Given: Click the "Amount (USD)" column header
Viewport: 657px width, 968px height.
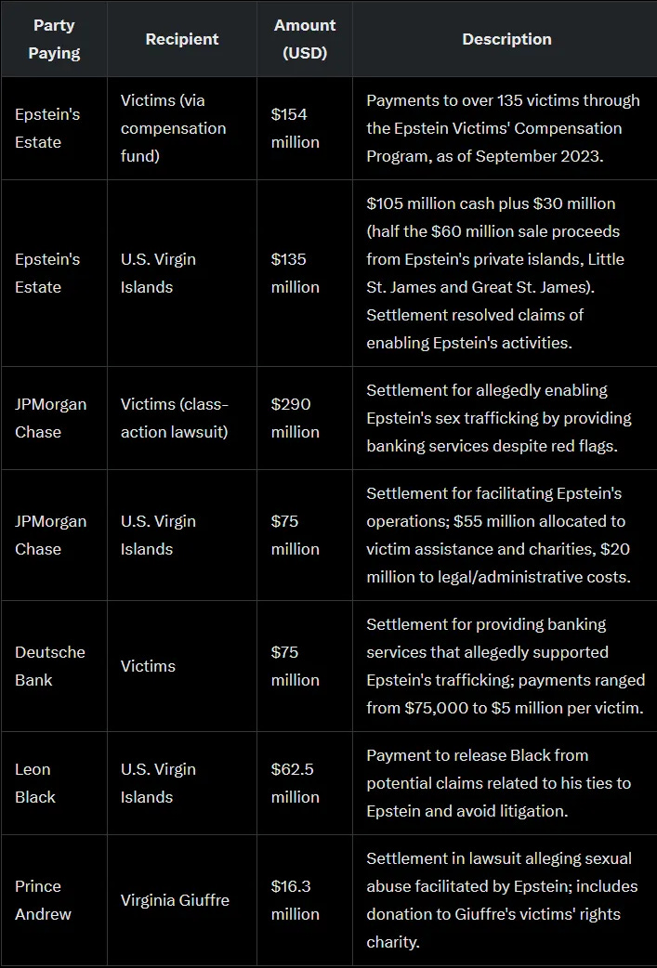Looking at the screenshot, I should click(x=305, y=39).
